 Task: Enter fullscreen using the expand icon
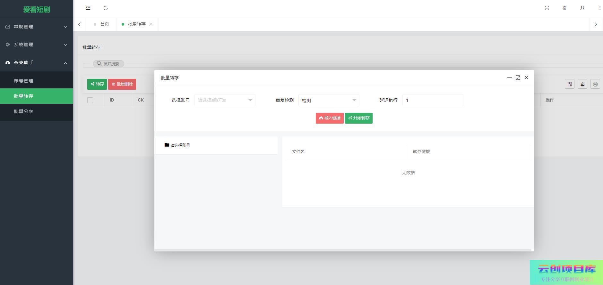(x=547, y=8)
